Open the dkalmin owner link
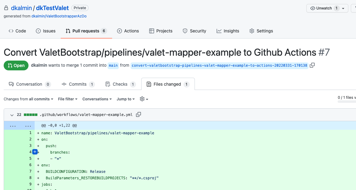The height and width of the screenshot is (190, 356). (21, 8)
